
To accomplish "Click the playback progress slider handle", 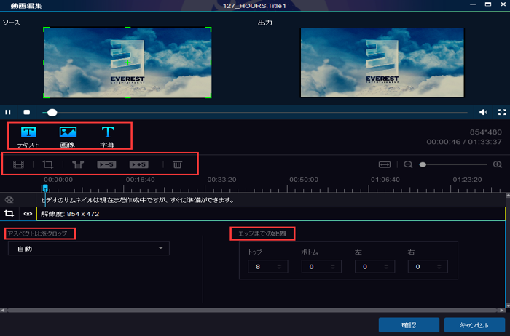I will pos(52,113).
